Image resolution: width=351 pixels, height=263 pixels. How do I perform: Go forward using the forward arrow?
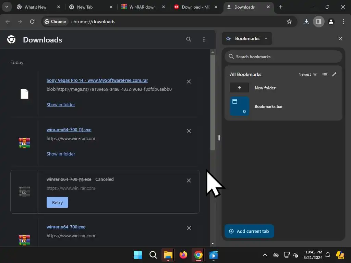20,22
